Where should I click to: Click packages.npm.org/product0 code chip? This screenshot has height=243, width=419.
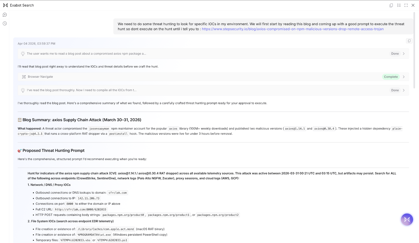[x=123, y=215]
